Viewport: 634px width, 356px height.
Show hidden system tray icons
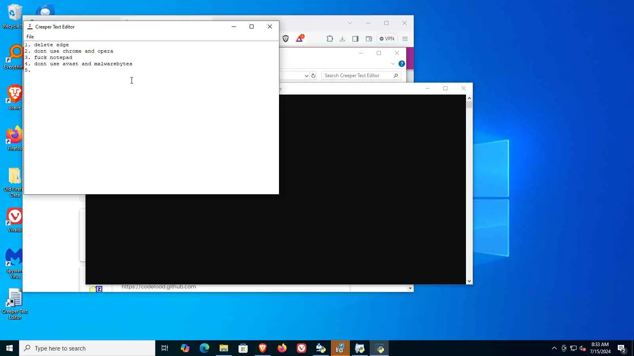[x=554, y=348]
